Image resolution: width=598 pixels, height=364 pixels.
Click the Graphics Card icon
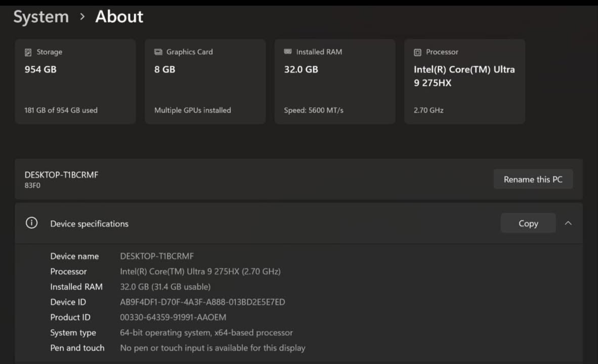[158, 52]
